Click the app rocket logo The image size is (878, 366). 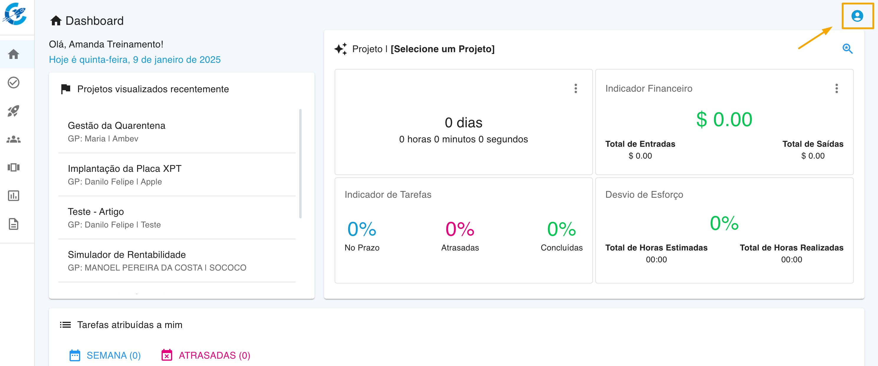pos(15,14)
